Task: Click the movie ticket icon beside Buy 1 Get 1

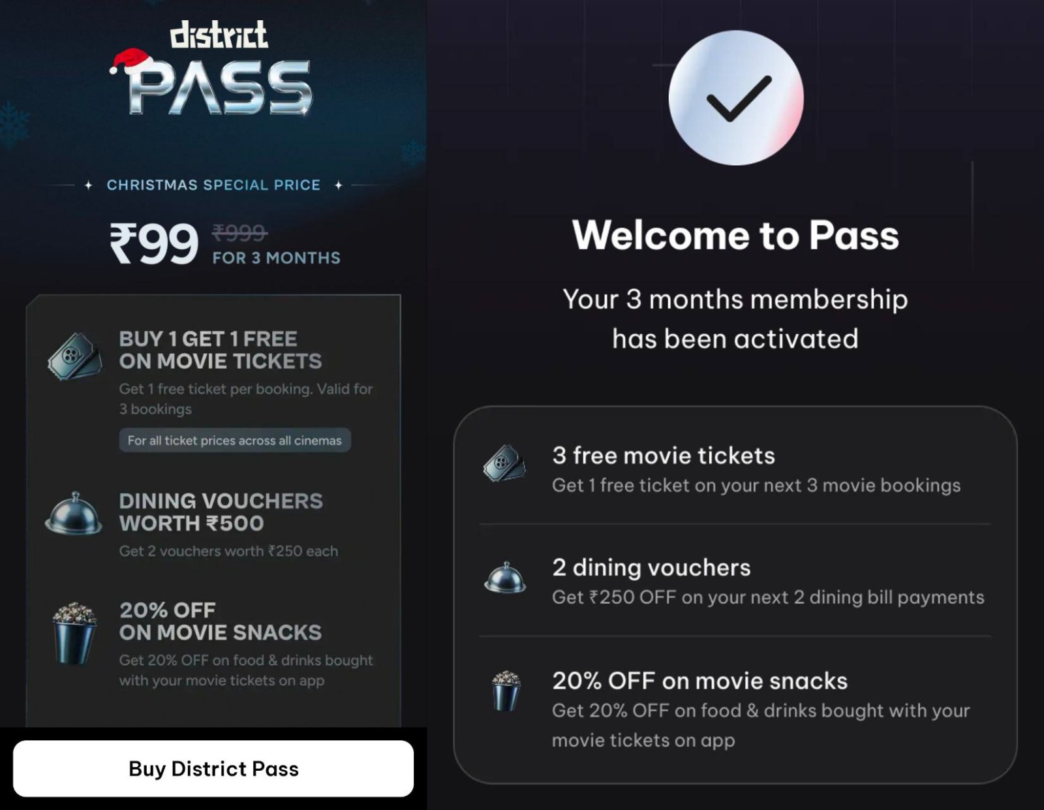Action: point(75,356)
